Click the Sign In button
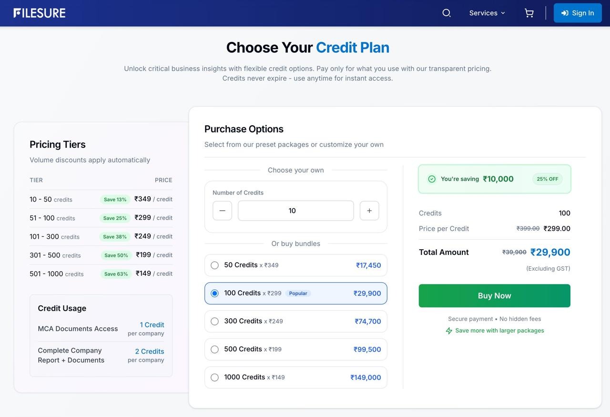The height and width of the screenshot is (417, 610). point(578,13)
